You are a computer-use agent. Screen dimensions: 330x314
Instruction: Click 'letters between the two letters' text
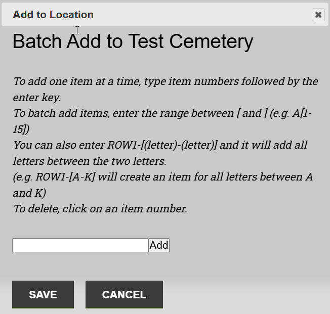click(89, 161)
